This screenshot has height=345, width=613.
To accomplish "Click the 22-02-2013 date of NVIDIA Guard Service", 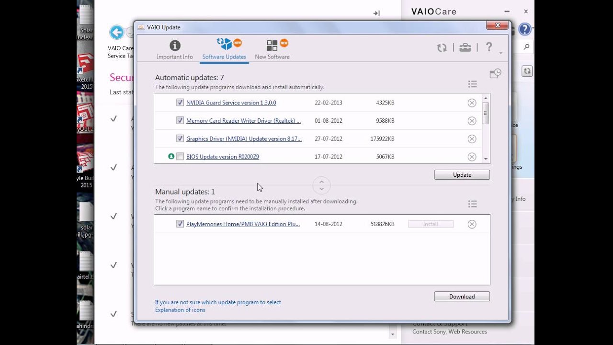I will [x=329, y=103].
